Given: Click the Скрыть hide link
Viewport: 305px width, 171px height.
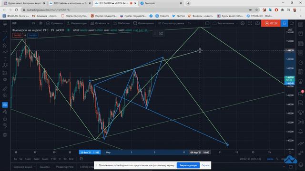Looking at the screenshot, I should [205, 165].
